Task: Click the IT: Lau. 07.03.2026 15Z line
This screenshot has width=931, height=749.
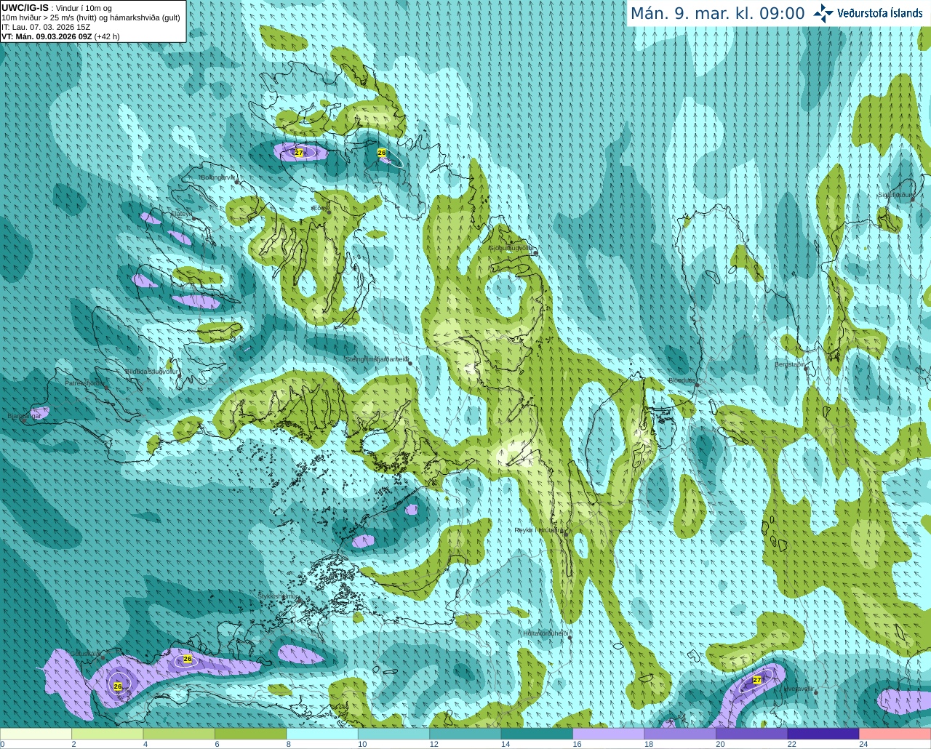Action: coord(46,27)
